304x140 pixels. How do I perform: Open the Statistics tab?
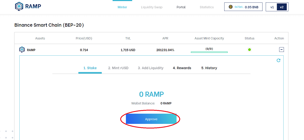(x=207, y=7)
